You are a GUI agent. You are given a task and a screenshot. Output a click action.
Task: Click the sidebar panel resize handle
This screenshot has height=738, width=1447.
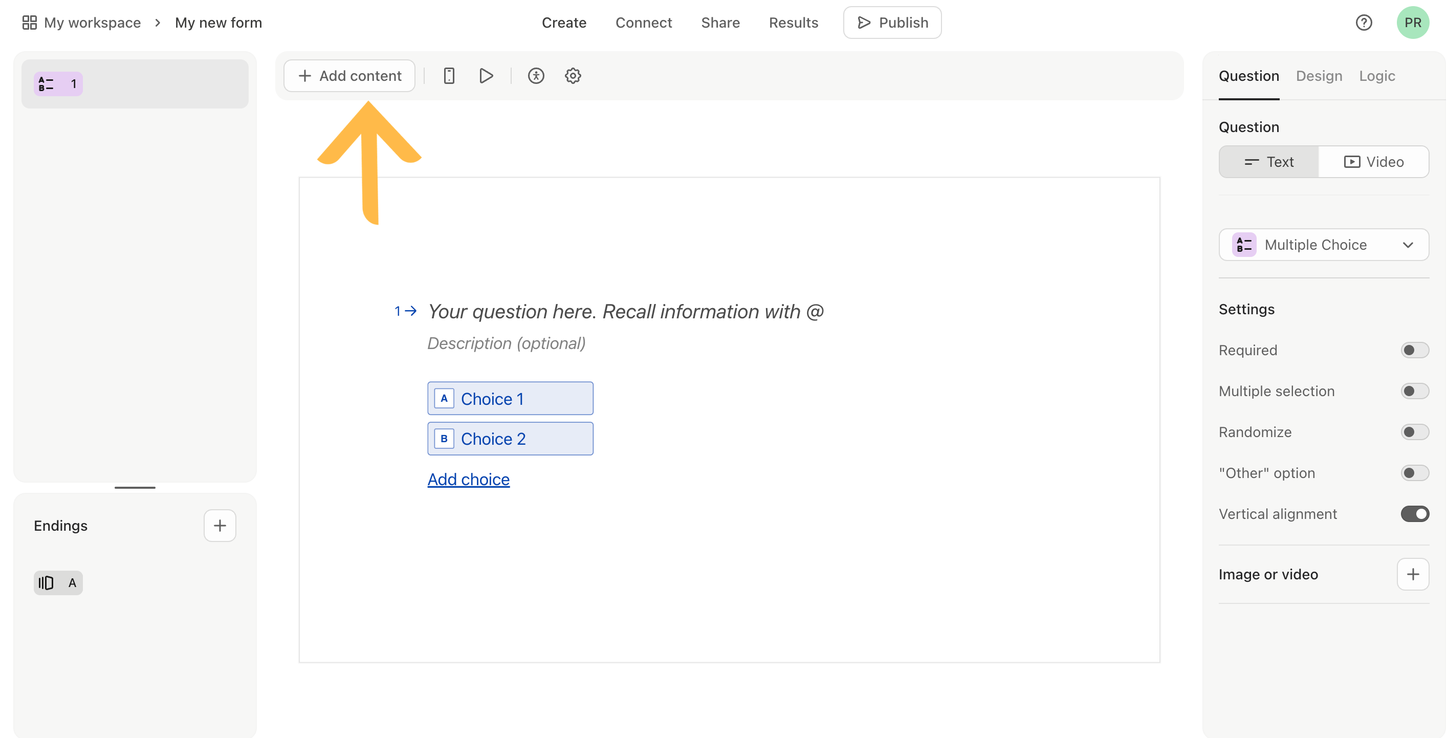[135, 487]
